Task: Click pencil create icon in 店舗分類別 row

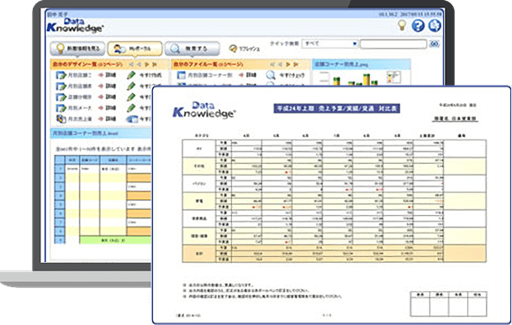Action: 131,97
